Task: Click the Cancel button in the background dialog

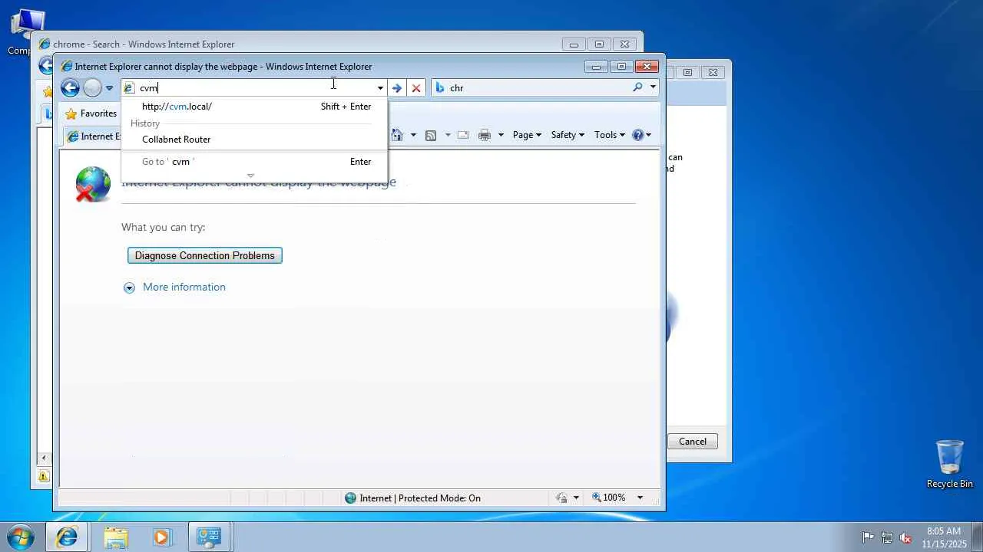Action: [693, 441]
